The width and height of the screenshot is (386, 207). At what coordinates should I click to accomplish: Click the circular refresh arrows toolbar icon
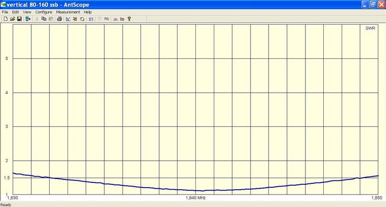point(82,19)
